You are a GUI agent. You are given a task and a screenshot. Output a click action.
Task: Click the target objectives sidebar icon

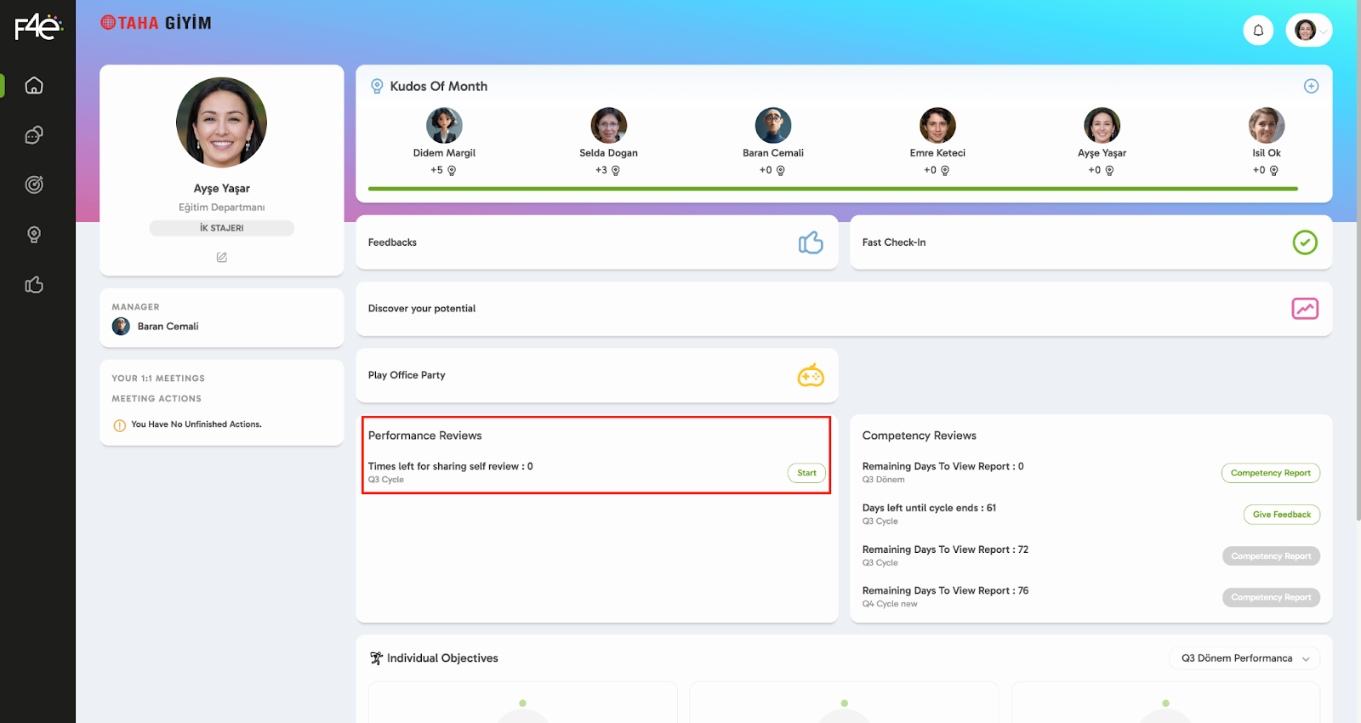click(x=34, y=185)
